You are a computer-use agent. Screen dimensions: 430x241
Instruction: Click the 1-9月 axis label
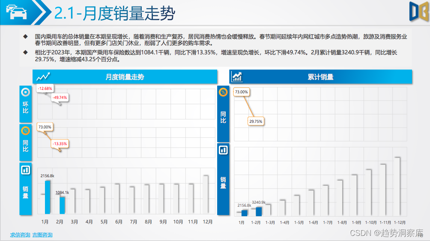(356, 223)
